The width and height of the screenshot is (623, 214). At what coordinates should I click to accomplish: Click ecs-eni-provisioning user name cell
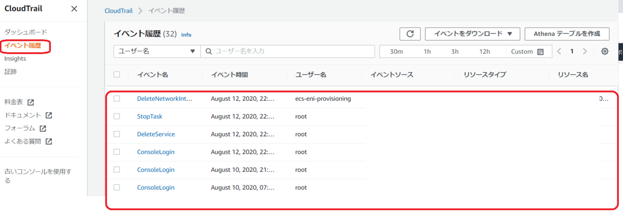tap(323, 99)
